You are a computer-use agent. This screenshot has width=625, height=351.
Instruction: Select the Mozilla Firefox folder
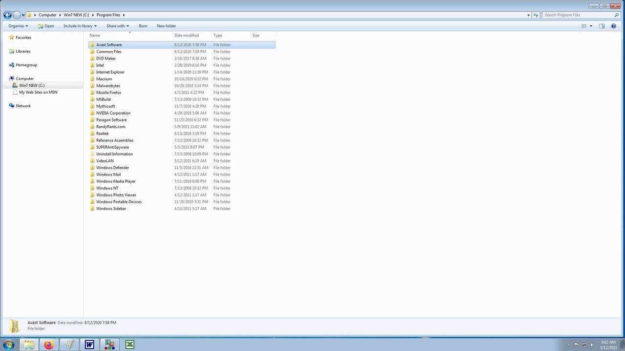108,92
